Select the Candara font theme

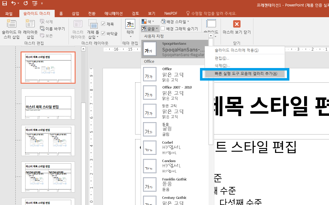pos(175,166)
